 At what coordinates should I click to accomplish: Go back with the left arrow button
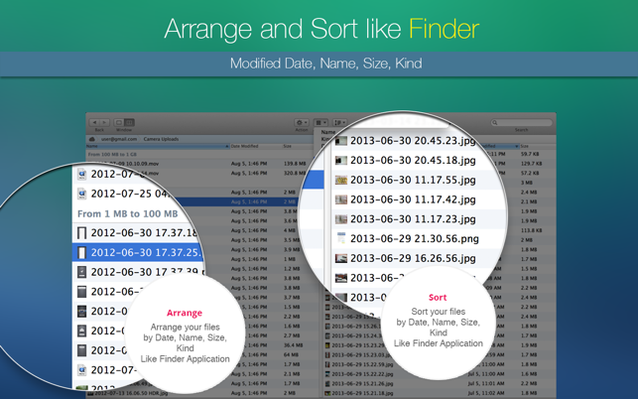point(95,122)
